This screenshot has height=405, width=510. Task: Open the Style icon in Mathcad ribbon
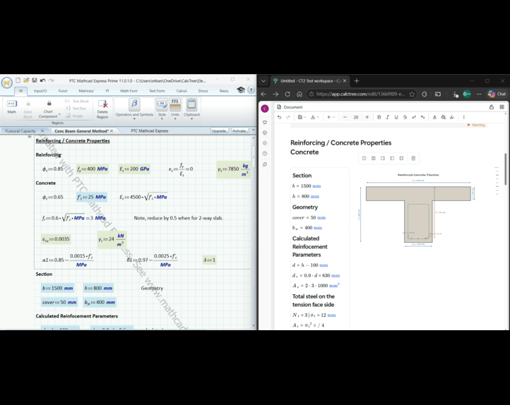pos(162,104)
